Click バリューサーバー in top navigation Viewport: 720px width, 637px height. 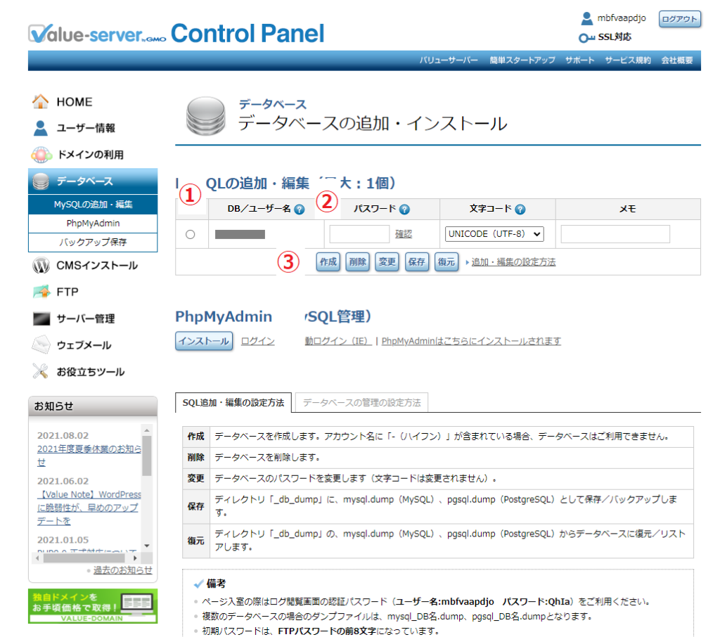pos(449,60)
